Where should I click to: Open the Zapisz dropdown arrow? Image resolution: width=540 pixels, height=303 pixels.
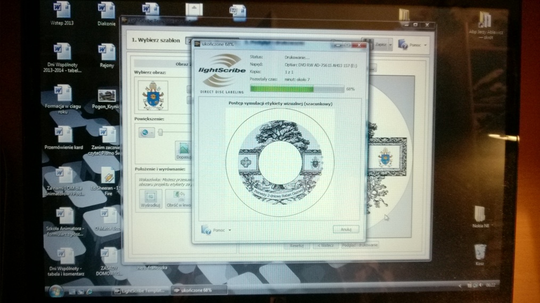pyautogui.click(x=390, y=45)
